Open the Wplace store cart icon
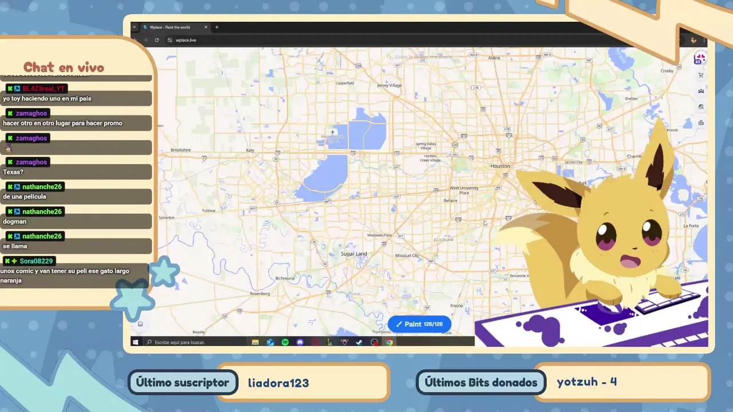This screenshot has height=412, width=733. [701, 75]
